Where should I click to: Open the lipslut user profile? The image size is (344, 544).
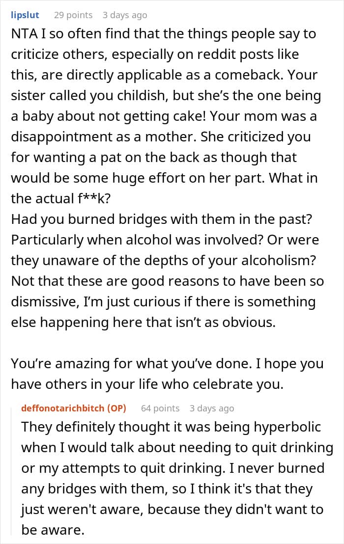coord(25,15)
